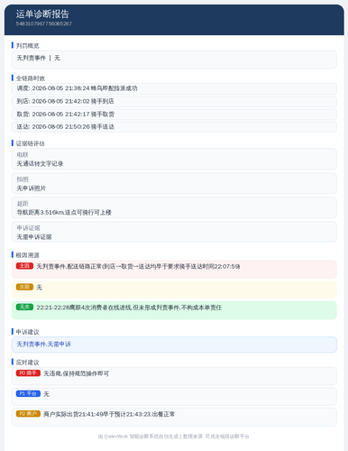
Task: Select the 商户实际出货21:41:49 text
Action: (109, 414)
